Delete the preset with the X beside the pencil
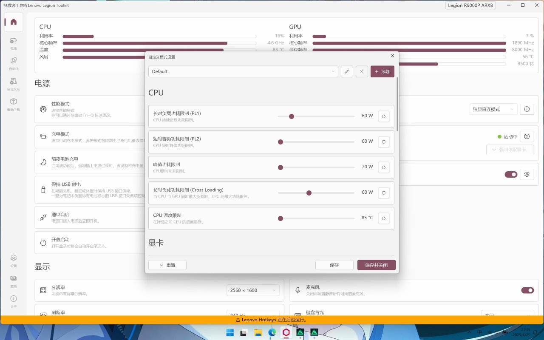Viewport: 544px width, 340px height. (362, 71)
